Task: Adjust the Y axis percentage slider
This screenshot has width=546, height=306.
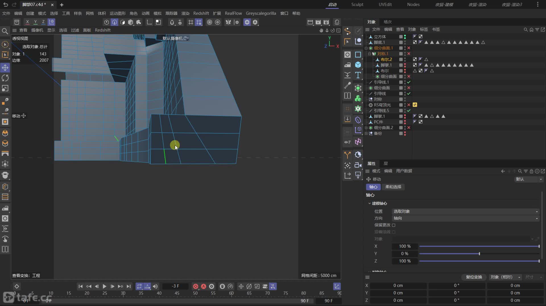Action: coord(479,254)
